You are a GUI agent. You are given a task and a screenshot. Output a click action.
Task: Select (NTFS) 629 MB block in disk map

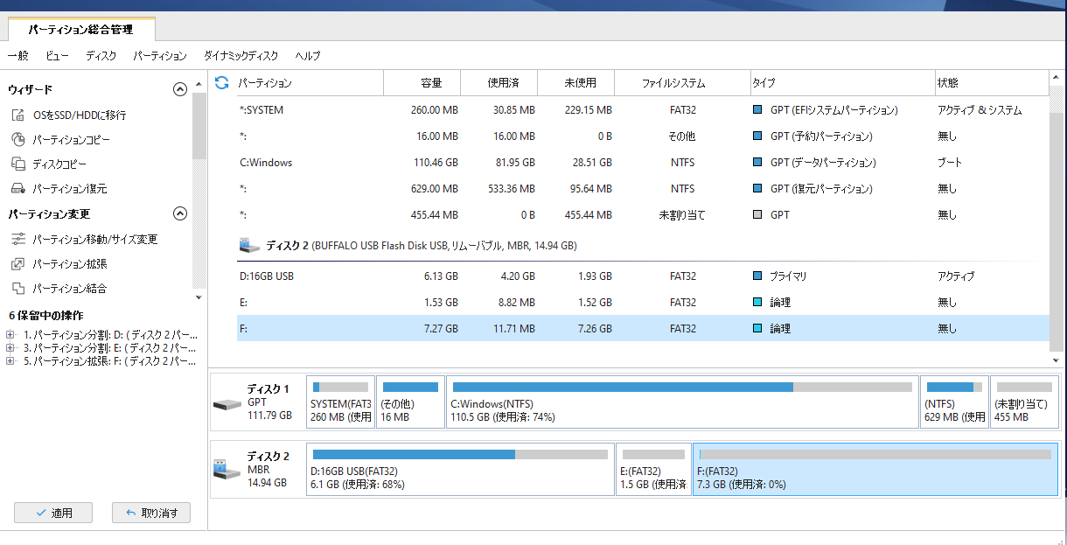954,402
